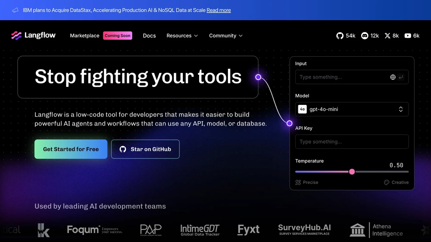Focus the API Key input field
Viewport: 431px width, 242px height.
point(352,141)
